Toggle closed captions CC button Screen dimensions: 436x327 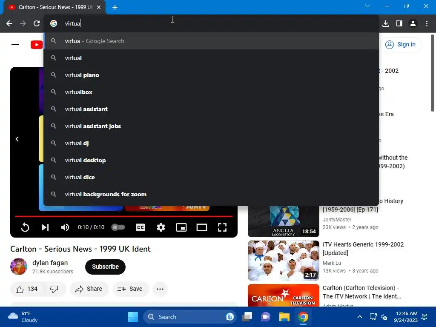coord(141,227)
